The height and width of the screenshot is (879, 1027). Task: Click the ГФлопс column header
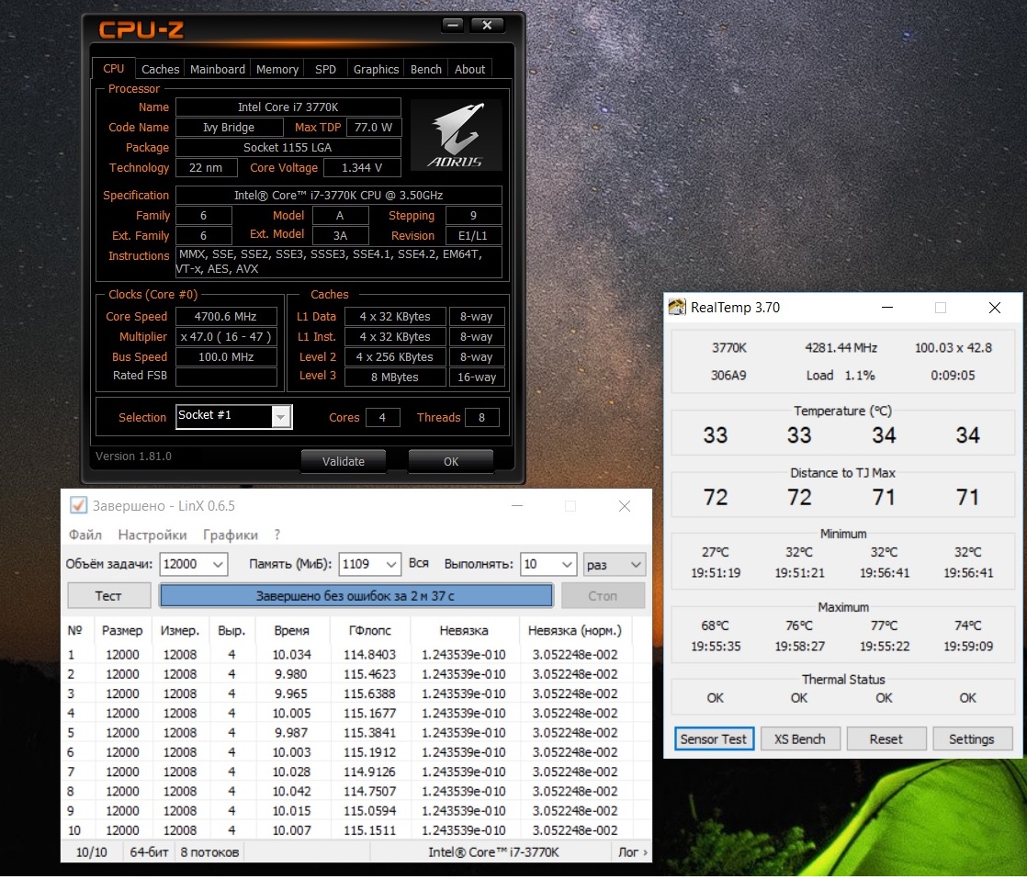coord(370,630)
